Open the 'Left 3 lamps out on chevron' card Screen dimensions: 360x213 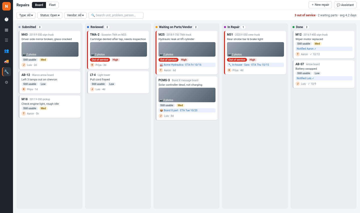pos(49,82)
